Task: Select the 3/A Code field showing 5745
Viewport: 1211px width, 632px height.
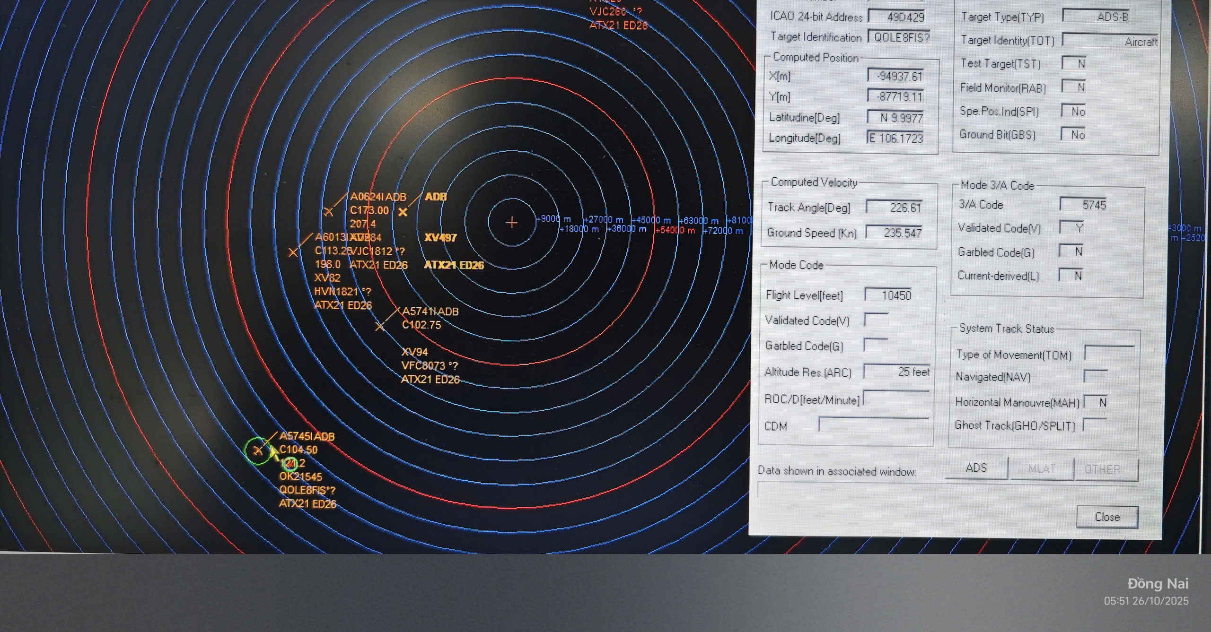Action: click(1083, 205)
